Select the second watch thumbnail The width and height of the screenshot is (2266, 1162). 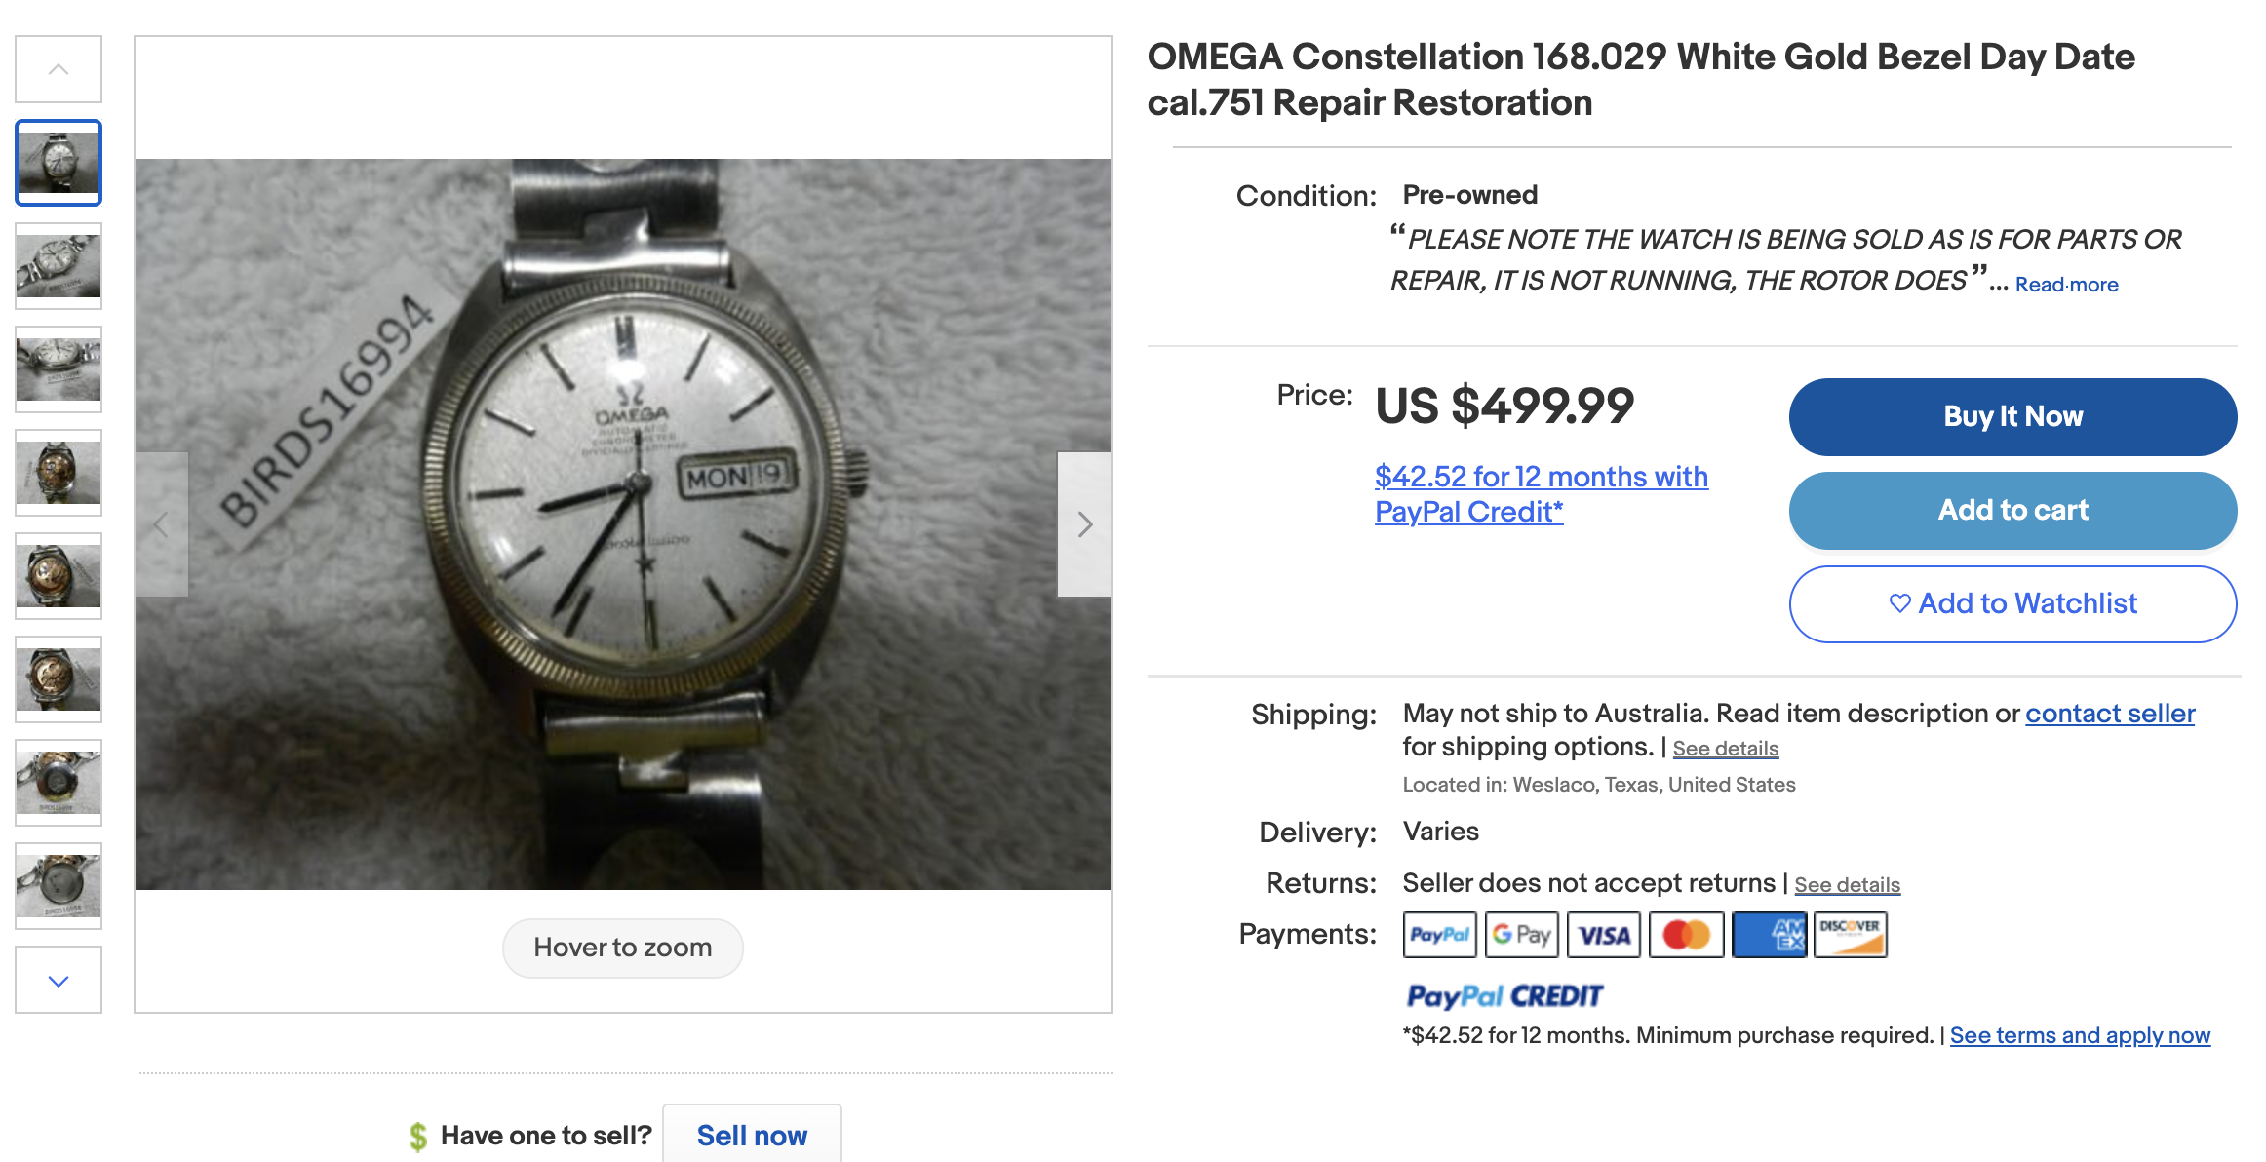pos(59,266)
